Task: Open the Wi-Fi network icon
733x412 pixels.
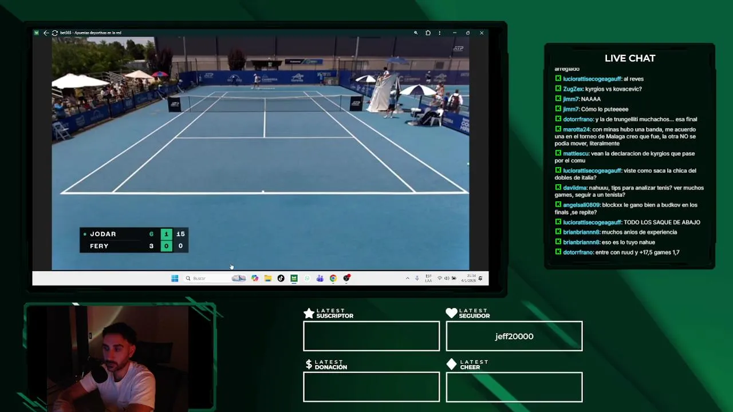Action: (439, 278)
